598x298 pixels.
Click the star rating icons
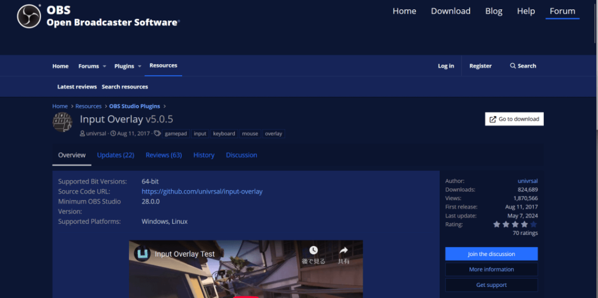514,225
